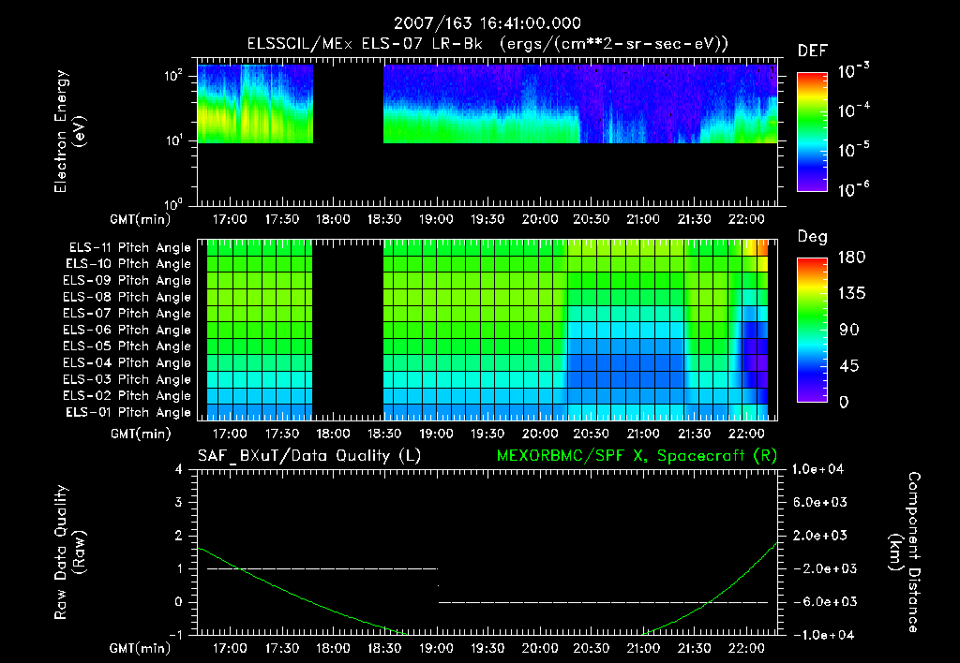The width and height of the screenshot is (960, 663).
Task: Click the green MEXORBMC/SPF X, Spacecraft (R) label
Action: pyautogui.click(x=637, y=456)
